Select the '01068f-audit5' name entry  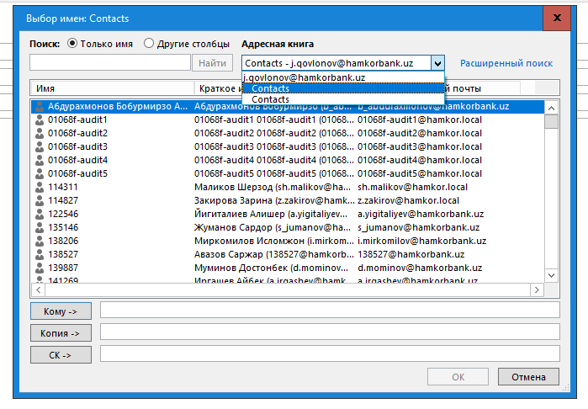(77, 173)
